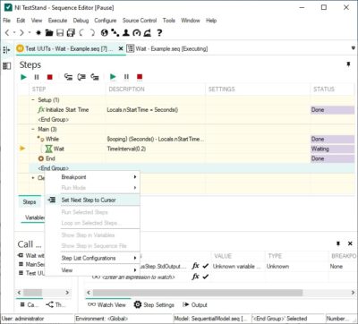
Task: Click the fx icon in the StdOutput watch row
Action: [195, 266]
